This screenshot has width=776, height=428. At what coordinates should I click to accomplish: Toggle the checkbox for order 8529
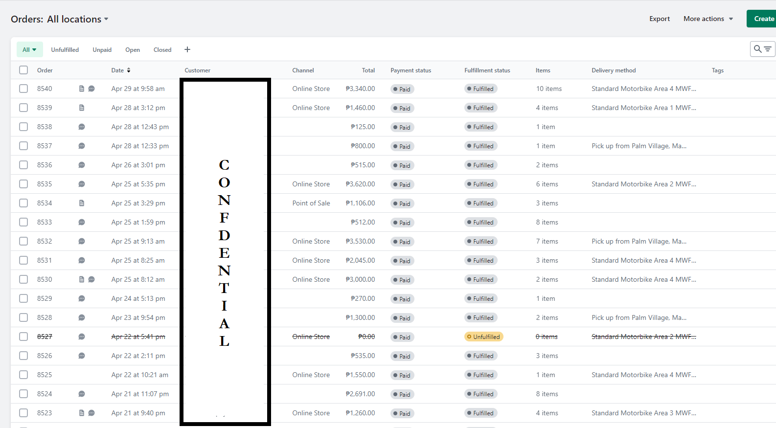pyautogui.click(x=23, y=298)
